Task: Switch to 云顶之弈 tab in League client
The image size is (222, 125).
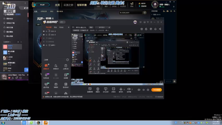Action: [68, 5]
